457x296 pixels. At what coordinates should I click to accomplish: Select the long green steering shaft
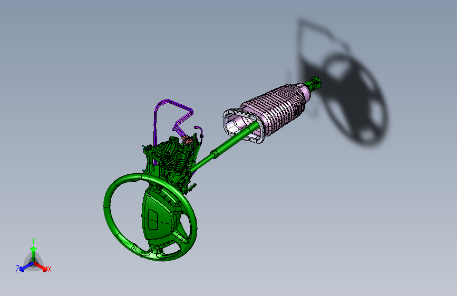(x=225, y=147)
